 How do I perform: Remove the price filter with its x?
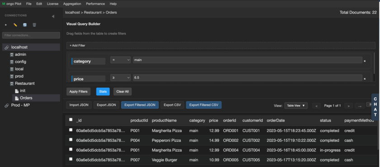click(x=365, y=79)
